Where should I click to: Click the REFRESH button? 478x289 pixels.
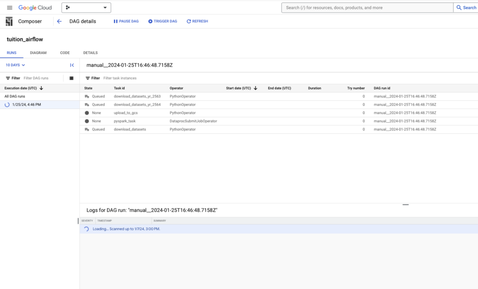click(197, 21)
